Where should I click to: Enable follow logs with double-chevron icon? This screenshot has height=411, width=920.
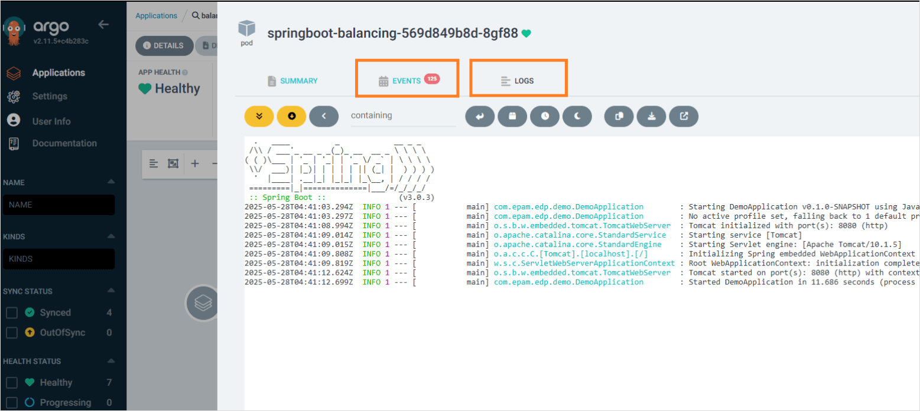(x=259, y=116)
